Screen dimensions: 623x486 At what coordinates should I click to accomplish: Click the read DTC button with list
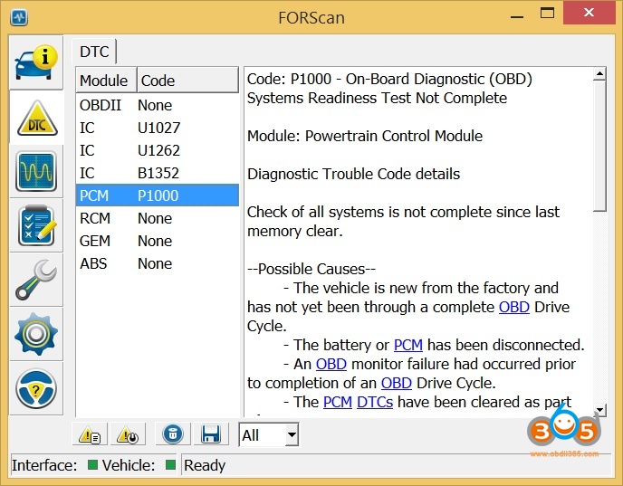click(x=90, y=434)
